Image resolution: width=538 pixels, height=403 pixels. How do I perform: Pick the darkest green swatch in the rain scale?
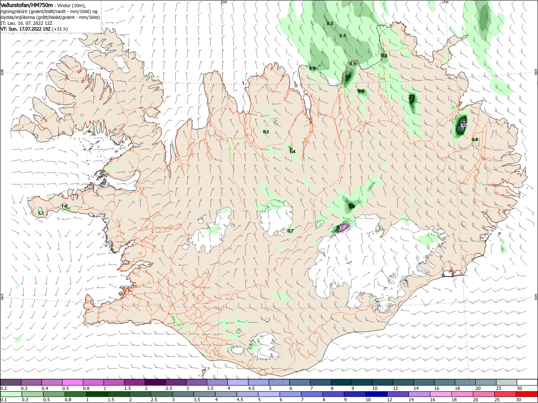[97, 394]
